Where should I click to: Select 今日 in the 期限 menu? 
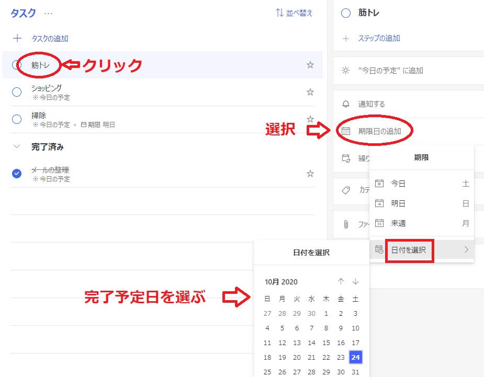point(399,184)
